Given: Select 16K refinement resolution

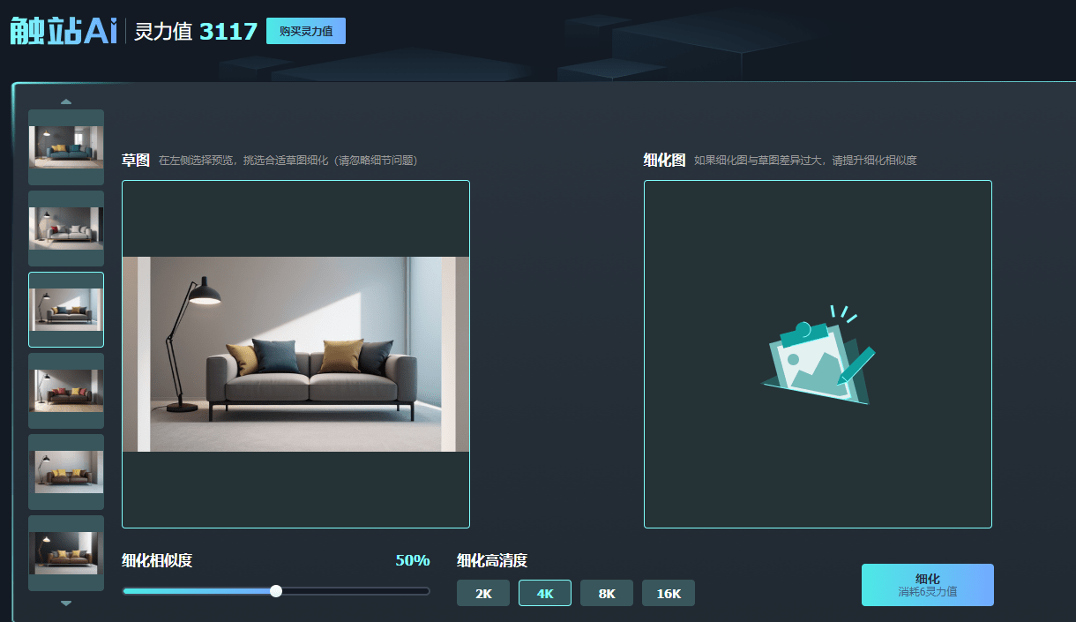Looking at the screenshot, I should (669, 593).
